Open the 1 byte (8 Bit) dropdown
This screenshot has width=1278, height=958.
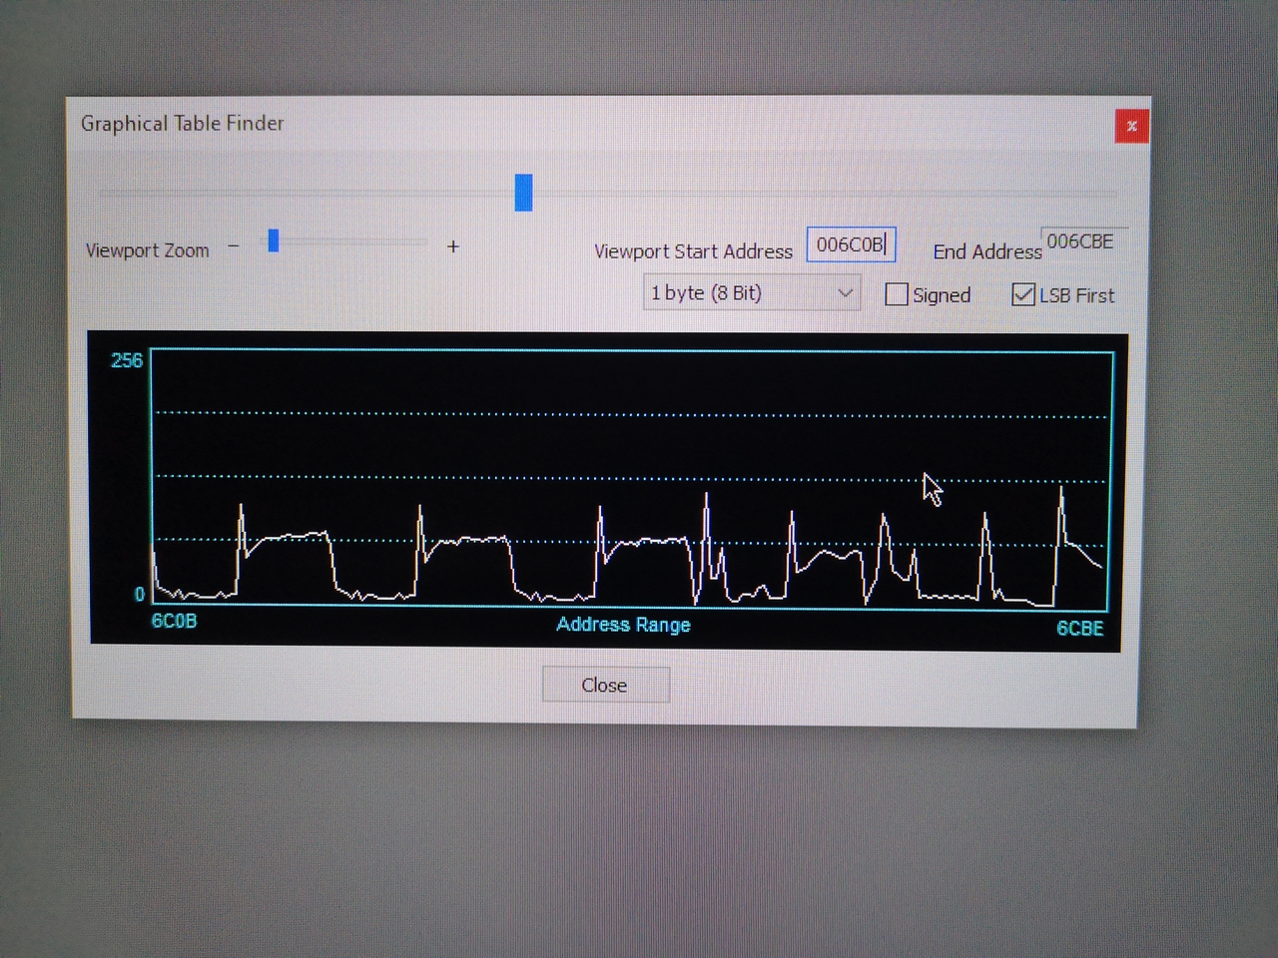tap(749, 292)
